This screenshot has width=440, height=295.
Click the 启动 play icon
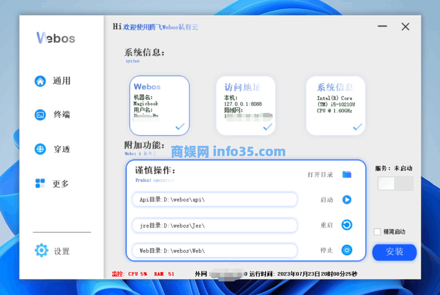point(347,200)
